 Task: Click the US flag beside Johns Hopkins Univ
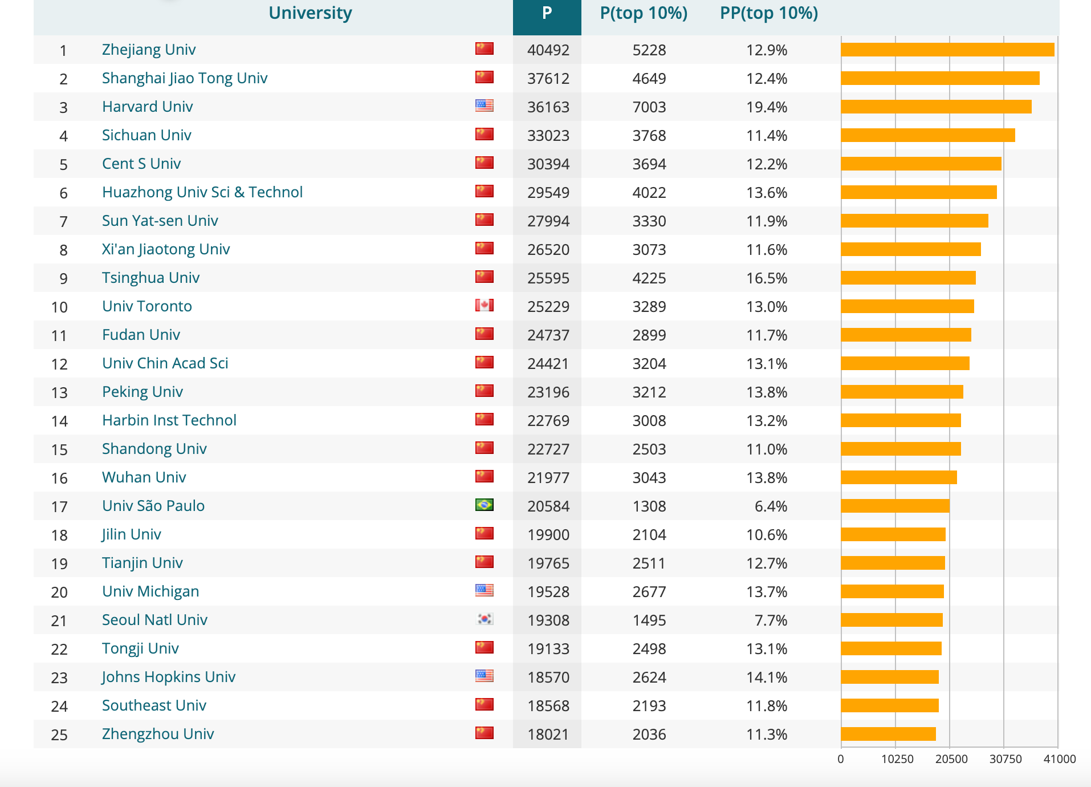[484, 676]
